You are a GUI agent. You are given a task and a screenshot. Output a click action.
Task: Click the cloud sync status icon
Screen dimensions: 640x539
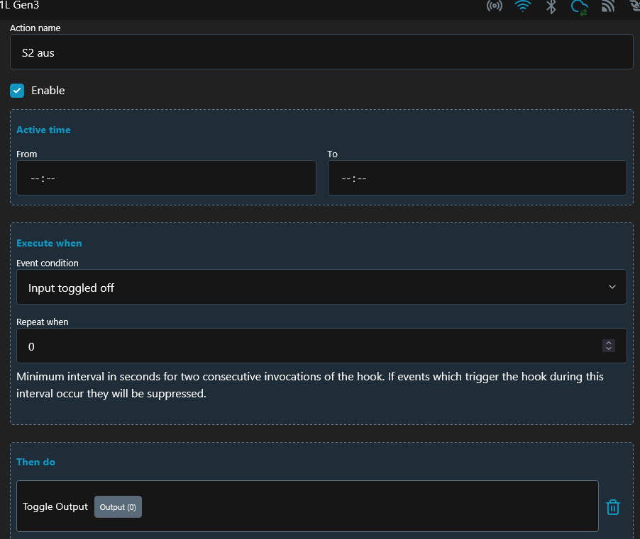[x=580, y=7]
